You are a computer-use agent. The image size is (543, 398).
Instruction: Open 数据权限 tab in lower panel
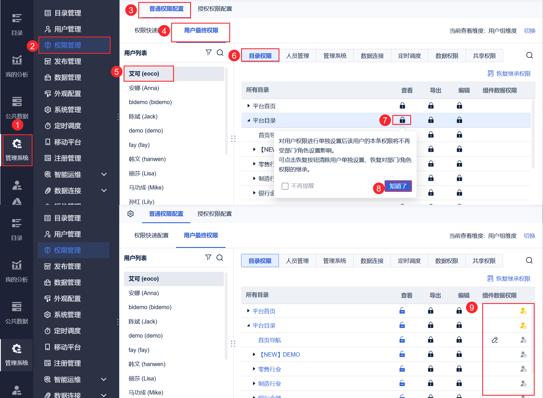(x=447, y=261)
